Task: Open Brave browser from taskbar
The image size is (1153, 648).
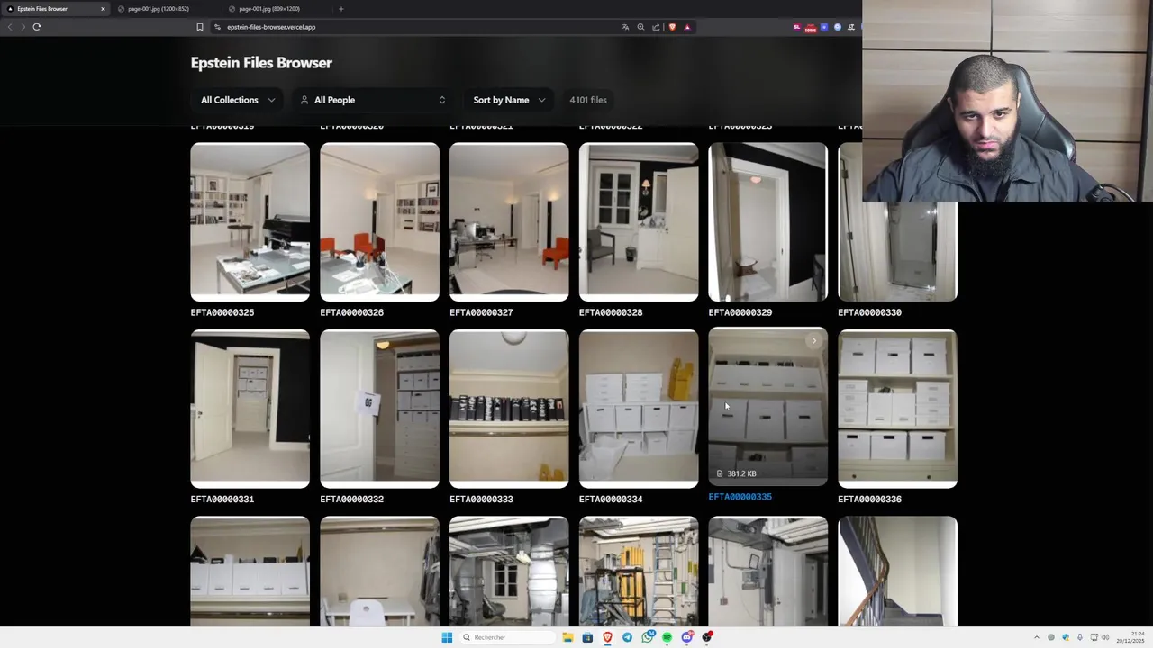Action: [607, 637]
